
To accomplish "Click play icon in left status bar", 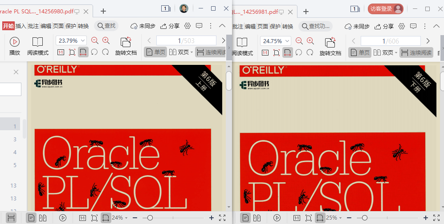I will coord(63,218).
